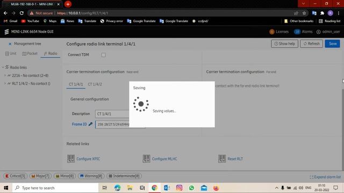
Task: Open the Windows Start menu
Action: tap(6, 188)
